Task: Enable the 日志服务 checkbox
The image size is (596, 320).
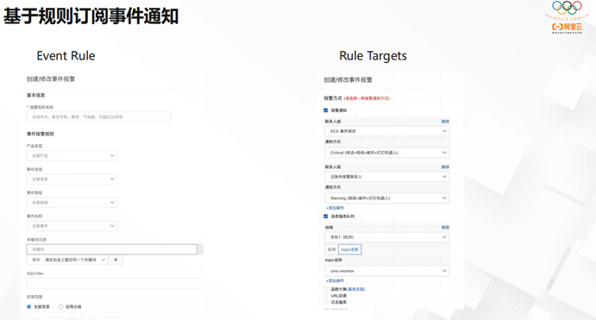Action: (326, 302)
